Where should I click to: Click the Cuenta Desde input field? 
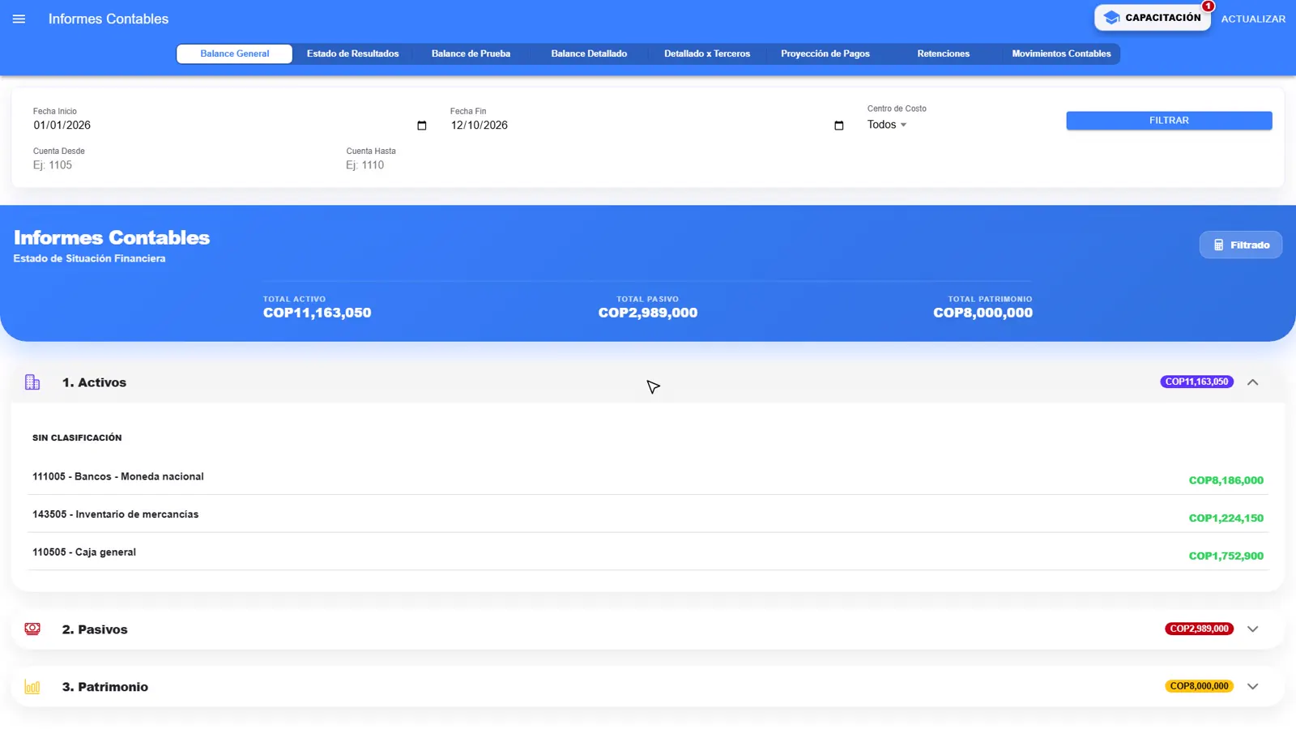pyautogui.click(x=182, y=165)
